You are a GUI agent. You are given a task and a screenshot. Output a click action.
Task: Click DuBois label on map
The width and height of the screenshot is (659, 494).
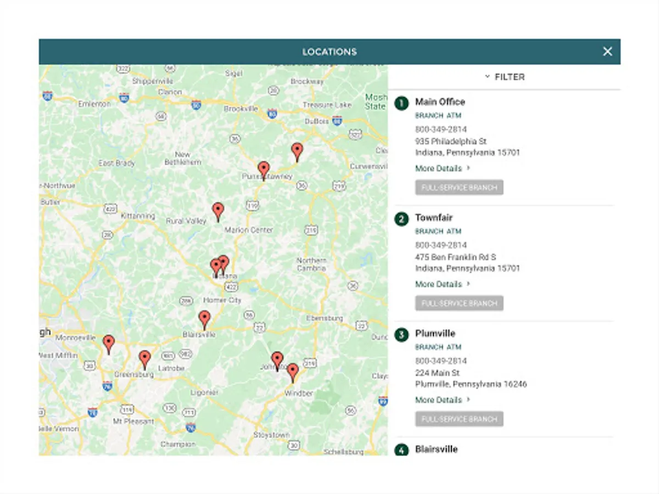coord(318,121)
